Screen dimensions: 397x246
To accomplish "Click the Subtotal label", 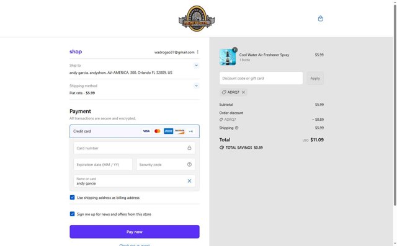I will click(x=226, y=105).
